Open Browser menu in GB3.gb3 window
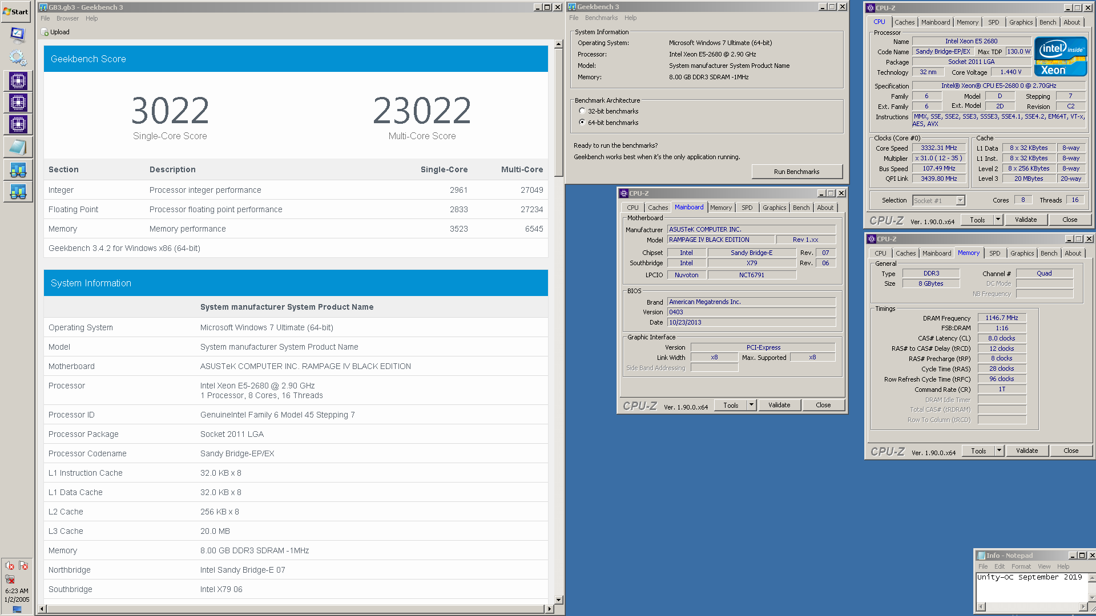 67,18
